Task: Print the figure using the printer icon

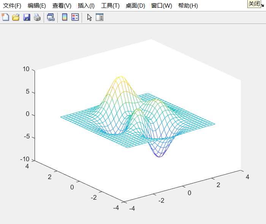Action: (37, 17)
